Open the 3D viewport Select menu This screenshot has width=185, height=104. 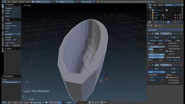[15, 103]
